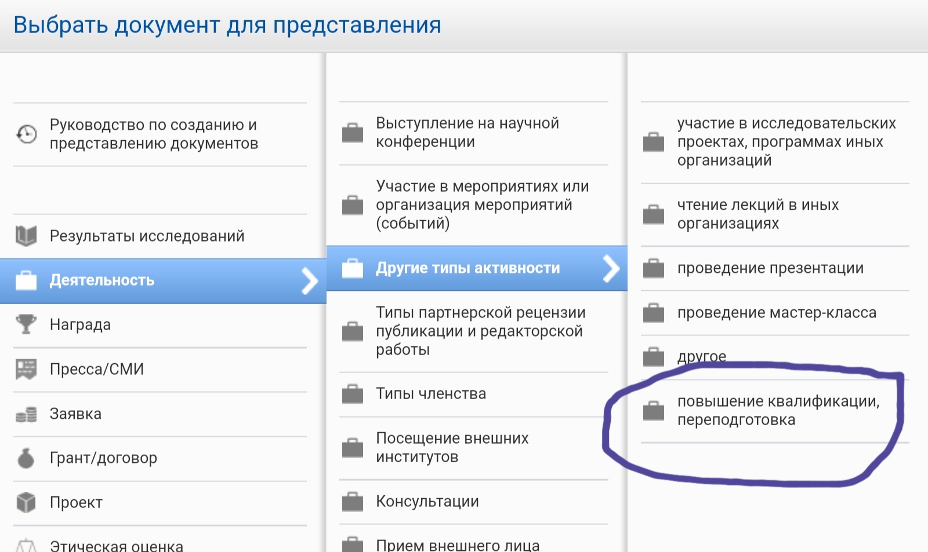This screenshot has height=552, width=928.
Task: Select the Заявка category
Action: point(160,414)
